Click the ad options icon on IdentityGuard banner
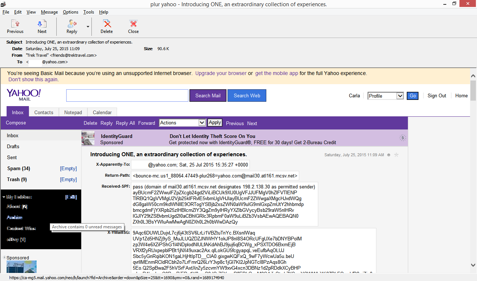Viewport: 477px width, 281px height. (402, 138)
